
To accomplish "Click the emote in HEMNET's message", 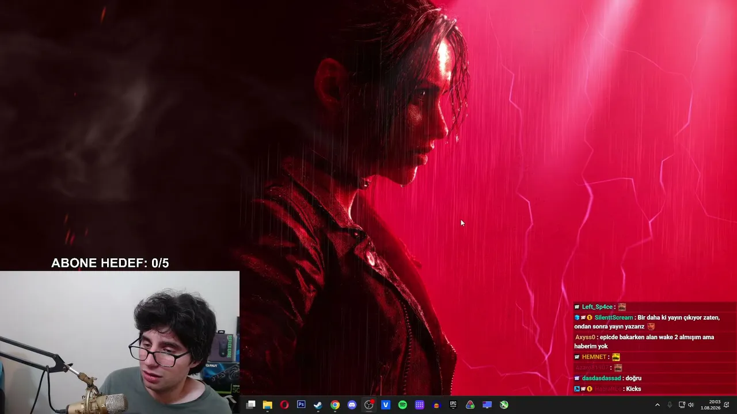I will click(616, 357).
